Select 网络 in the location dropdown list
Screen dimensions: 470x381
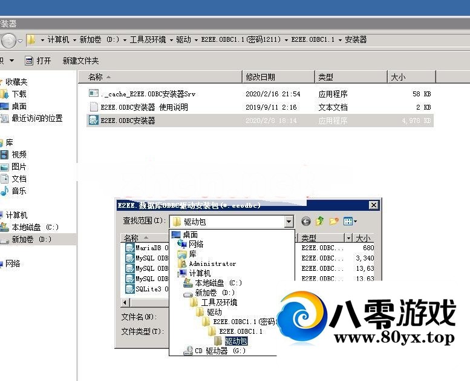(196, 244)
